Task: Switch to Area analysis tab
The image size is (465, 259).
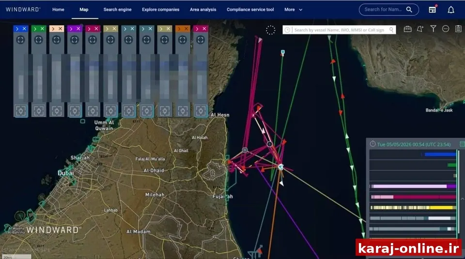Action: 203,10
